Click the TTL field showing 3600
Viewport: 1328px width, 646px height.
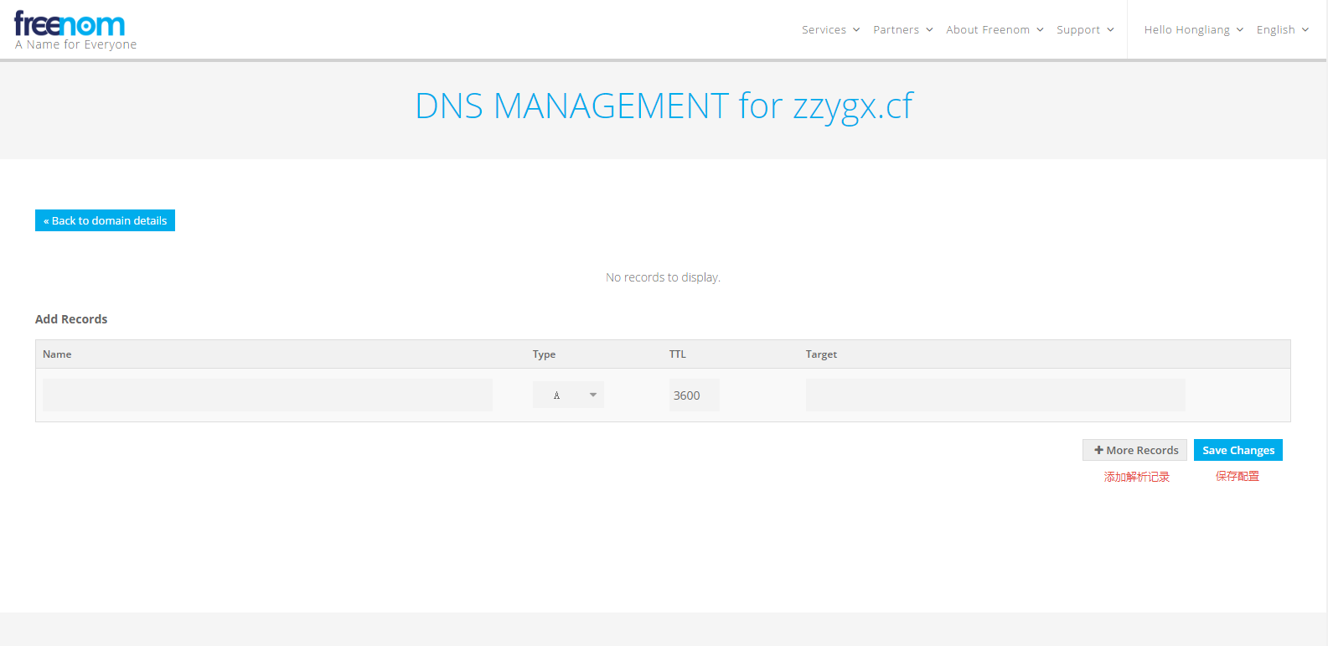(694, 395)
